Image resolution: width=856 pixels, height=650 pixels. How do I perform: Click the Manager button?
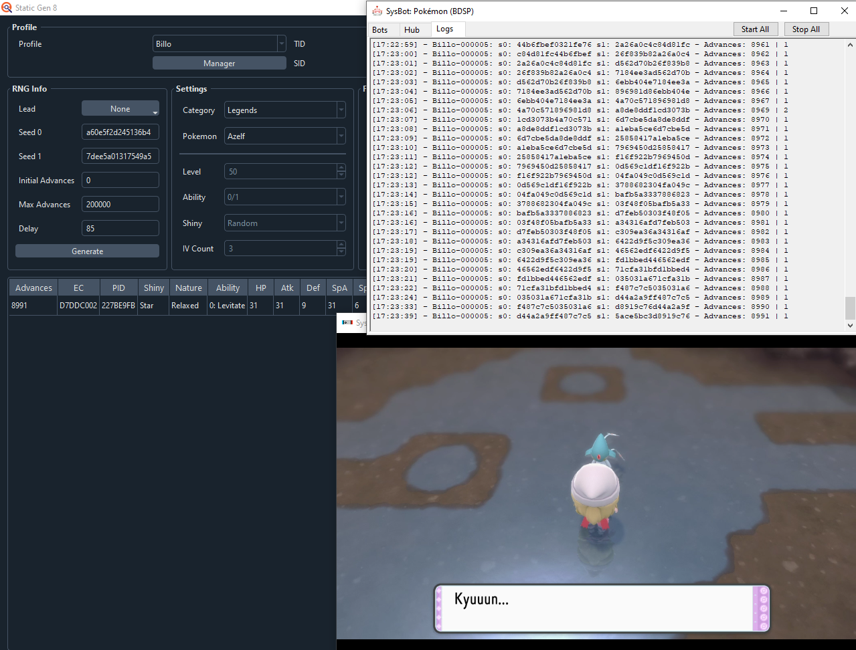pos(220,63)
